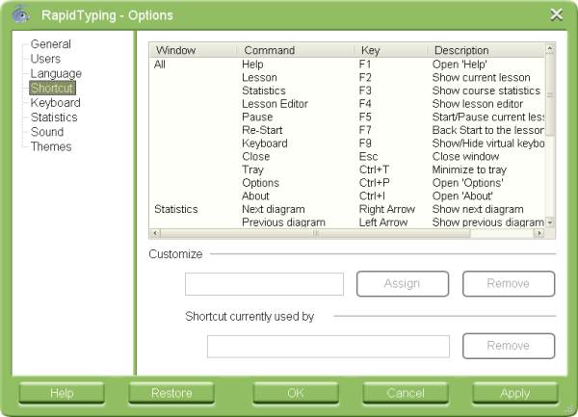
Task: Open the Language settings category
Action: coord(56,73)
